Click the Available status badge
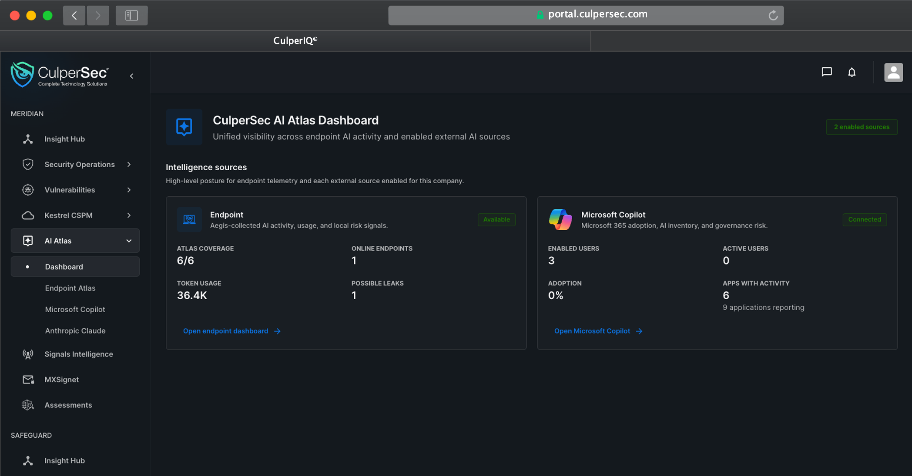 coord(496,219)
